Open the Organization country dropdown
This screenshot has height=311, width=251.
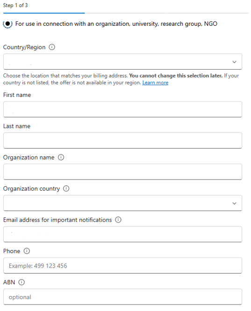click(x=122, y=203)
